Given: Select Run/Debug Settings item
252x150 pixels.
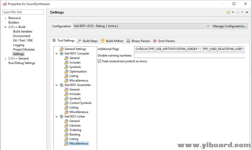Looking at the screenshot, I should (22, 63).
